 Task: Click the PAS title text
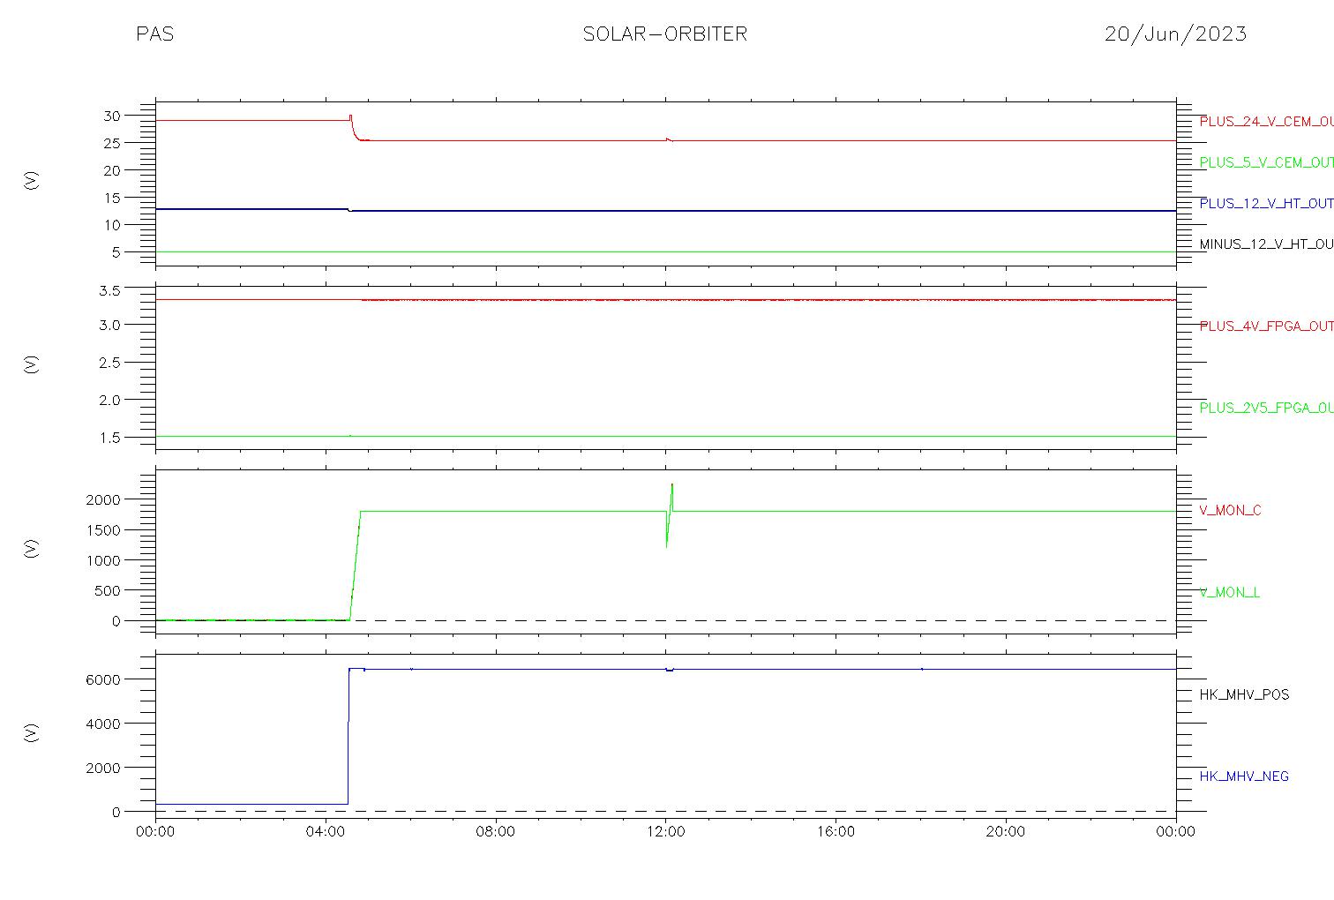coord(154,34)
